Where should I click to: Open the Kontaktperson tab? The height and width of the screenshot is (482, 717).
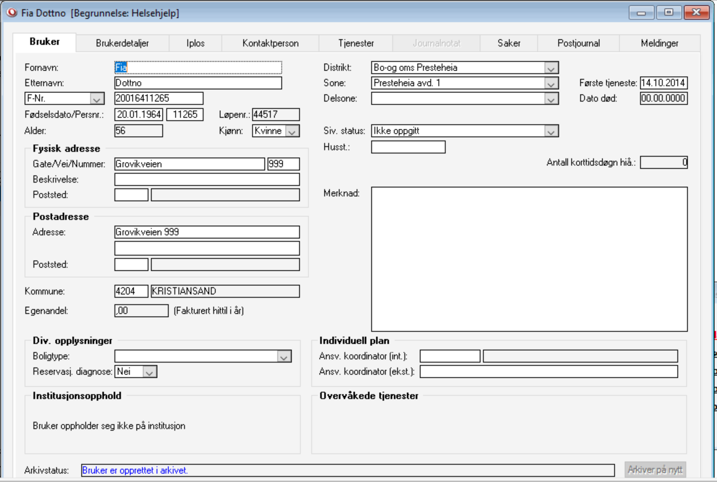(x=270, y=43)
